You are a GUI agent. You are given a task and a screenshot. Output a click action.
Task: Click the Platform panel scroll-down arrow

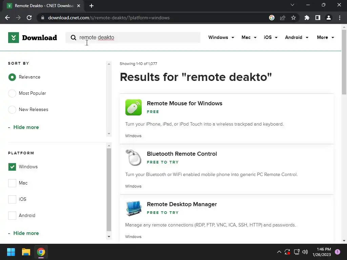[x=109, y=237]
